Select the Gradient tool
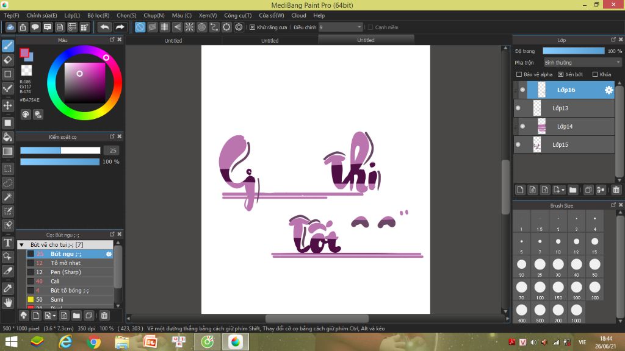This screenshot has height=351, width=625. tap(7, 151)
